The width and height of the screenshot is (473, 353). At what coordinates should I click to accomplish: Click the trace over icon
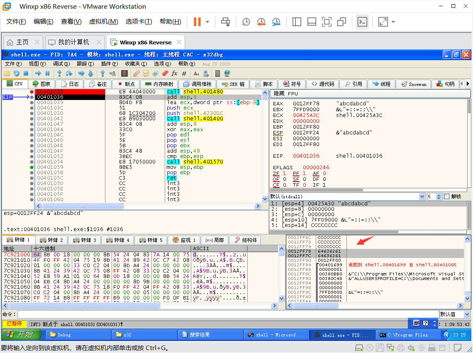click(x=90, y=73)
